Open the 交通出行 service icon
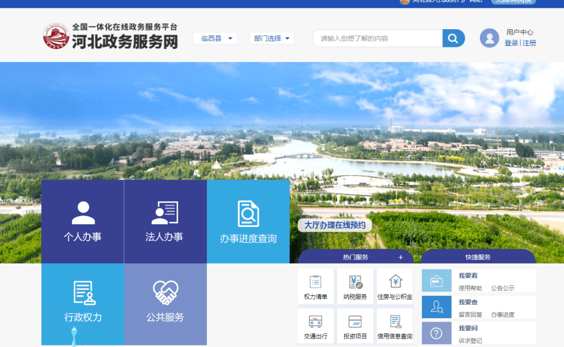Viewport: 564px width, 347px height. (315, 326)
